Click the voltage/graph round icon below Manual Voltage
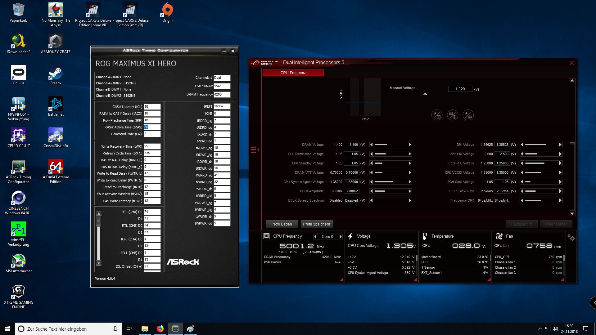The height and width of the screenshot is (335, 596). [437, 115]
